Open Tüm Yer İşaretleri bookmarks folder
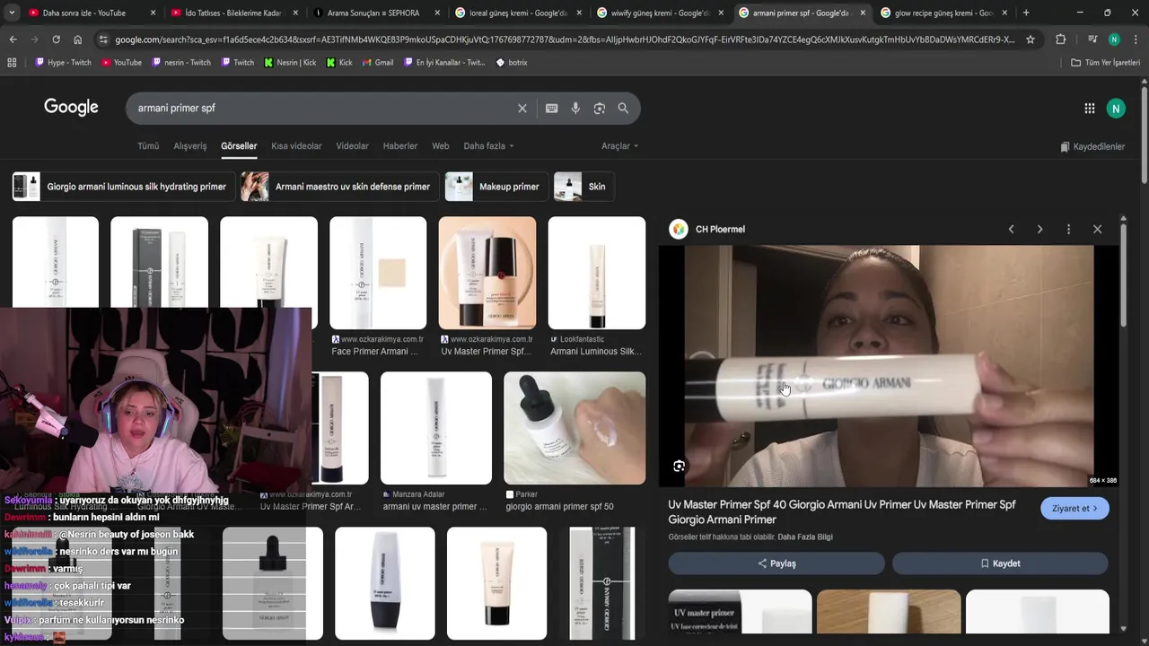Image resolution: width=1149 pixels, height=646 pixels. (1105, 63)
